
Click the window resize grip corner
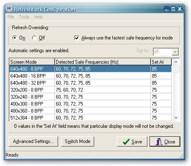(181, 156)
